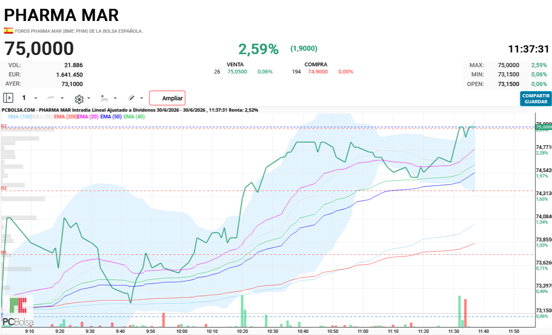This screenshot has width=552, height=335.
Task: Expand the dropdown arrow beside interval 1
Action: coord(36,98)
